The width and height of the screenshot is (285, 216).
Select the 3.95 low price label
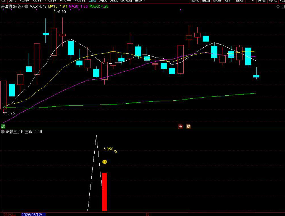pos(11,113)
